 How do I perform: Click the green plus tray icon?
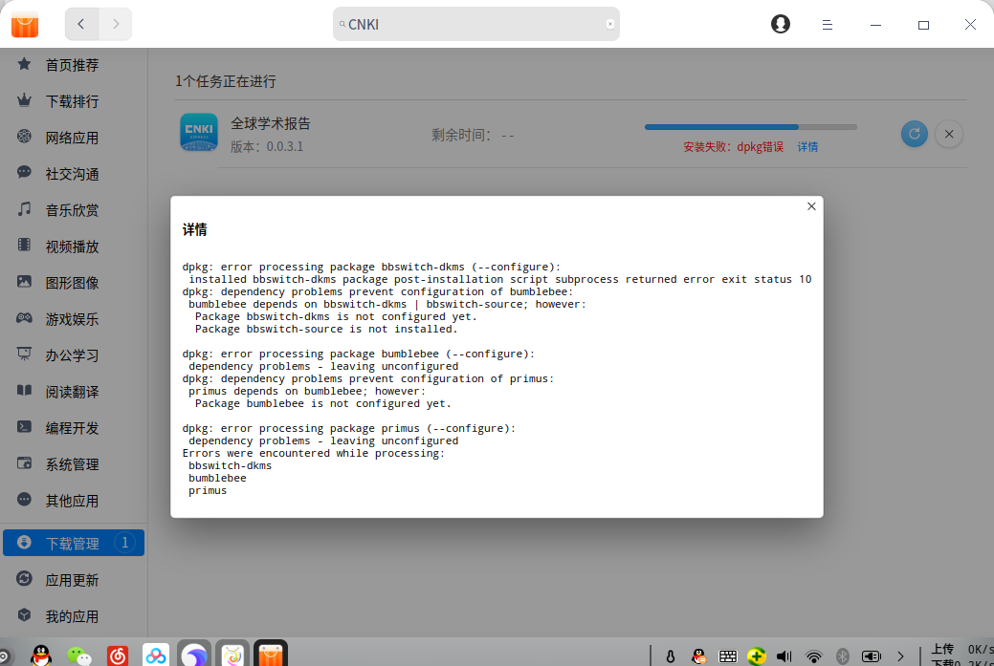[x=757, y=656]
